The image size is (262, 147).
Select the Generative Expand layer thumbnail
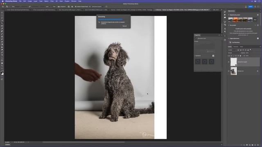tap(233, 62)
